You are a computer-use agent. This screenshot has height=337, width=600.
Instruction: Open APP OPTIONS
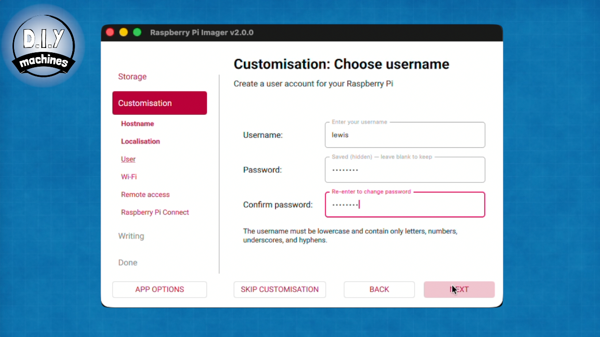[159, 289]
